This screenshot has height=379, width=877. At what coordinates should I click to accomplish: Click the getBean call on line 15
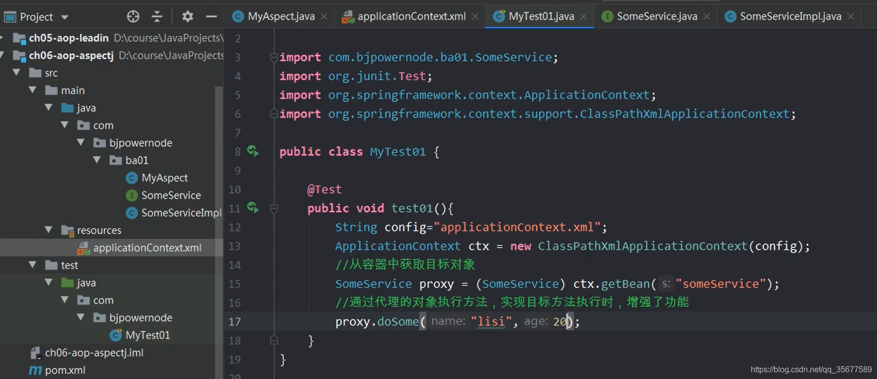[x=625, y=284]
